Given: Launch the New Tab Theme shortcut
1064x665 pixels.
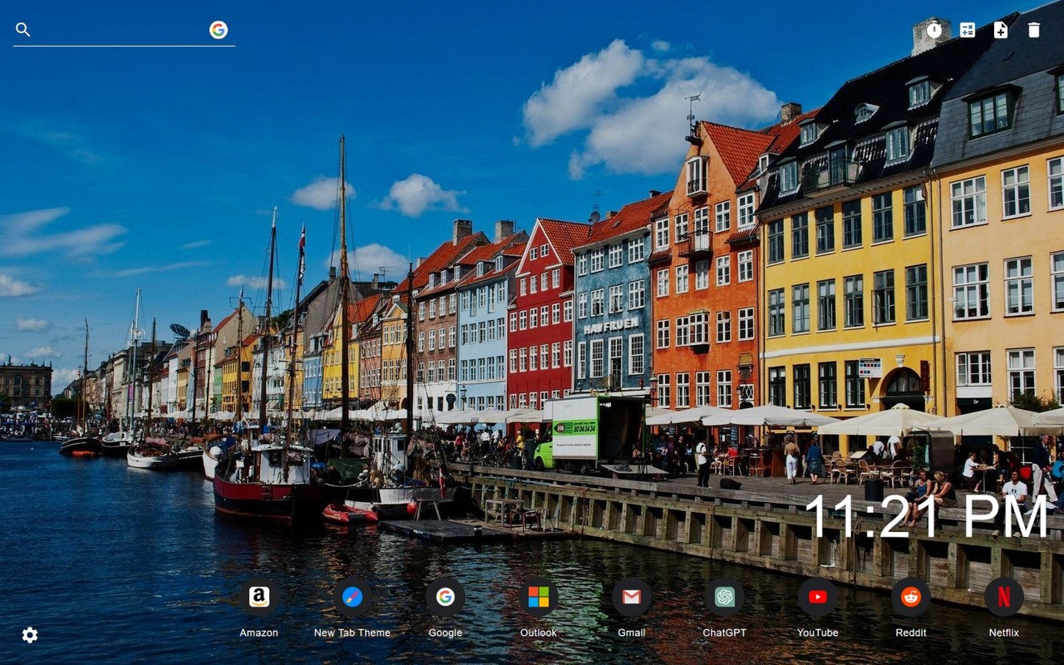Looking at the screenshot, I should pyautogui.click(x=352, y=597).
